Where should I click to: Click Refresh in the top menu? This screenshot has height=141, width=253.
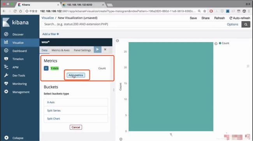click(220, 18)
